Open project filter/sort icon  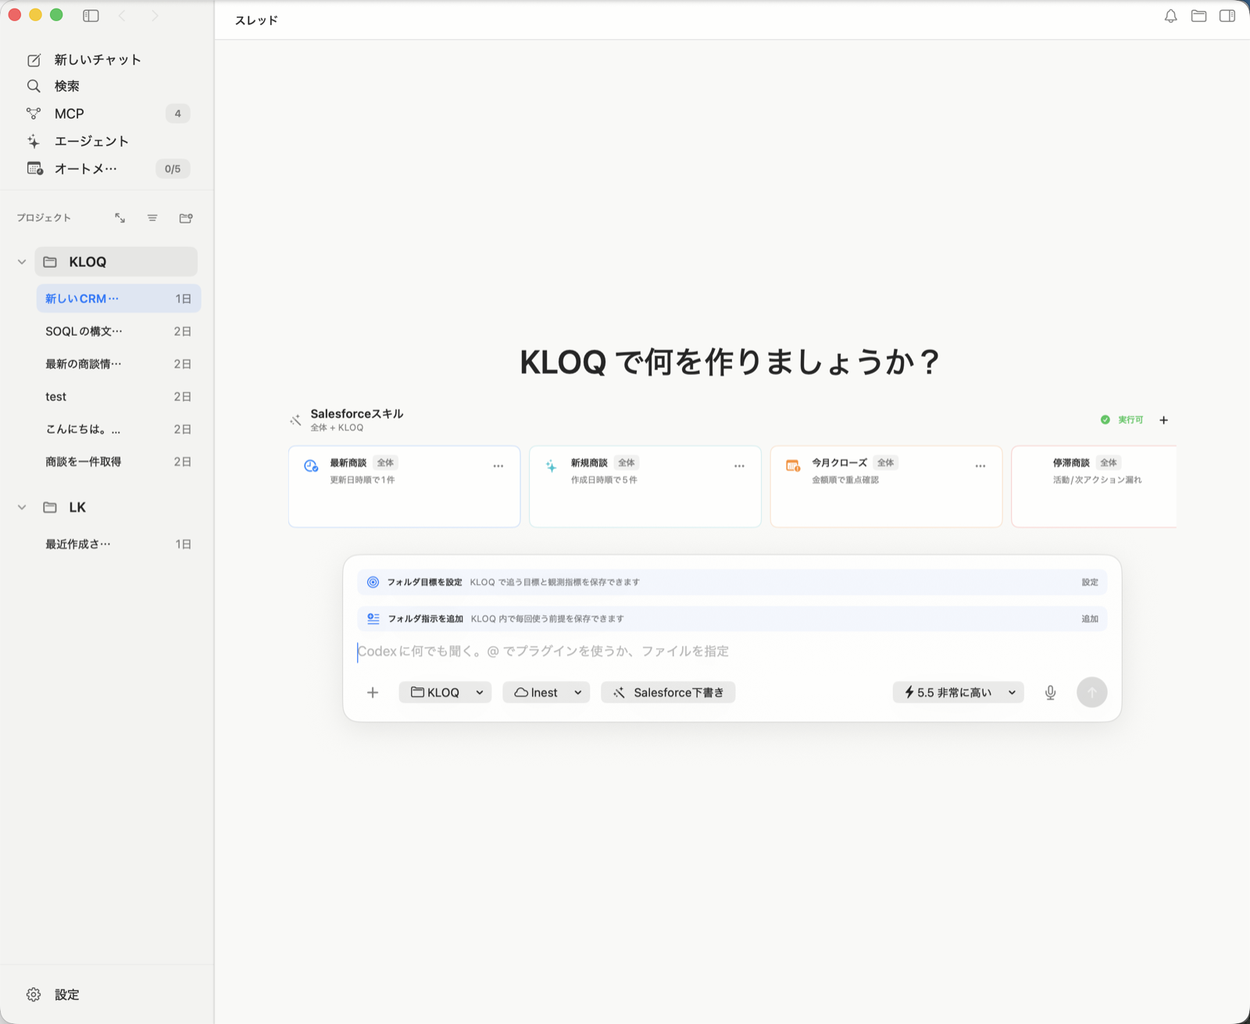(x=152, y=218)
